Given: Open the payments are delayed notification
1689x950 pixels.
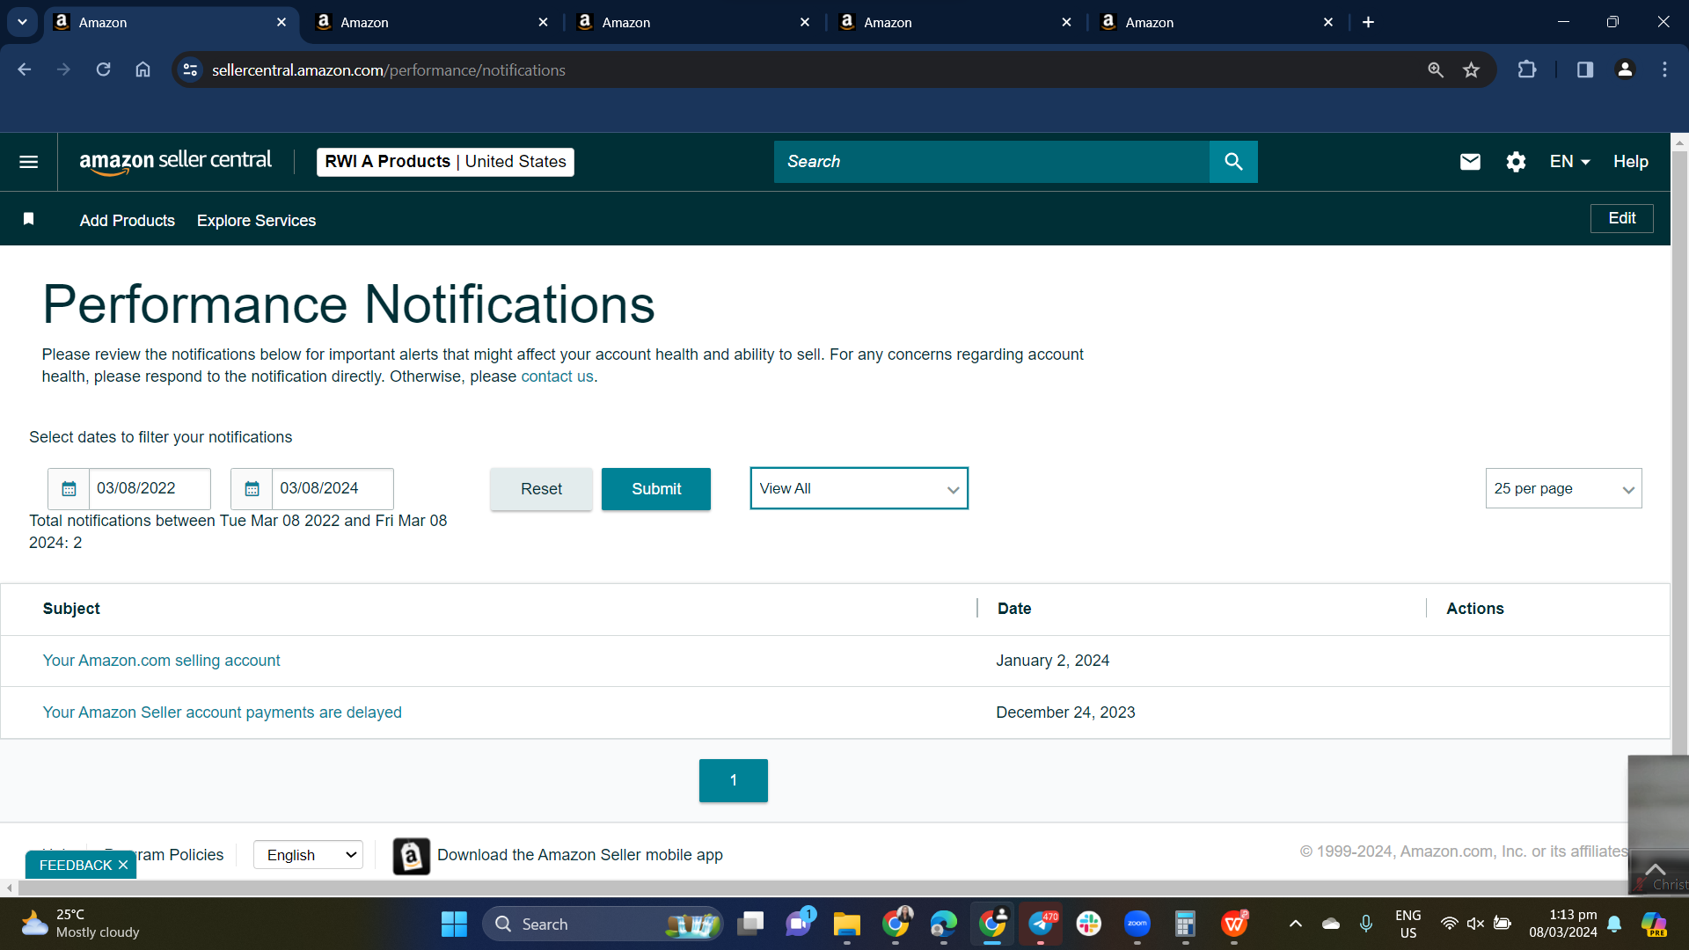Looking at the screenshot, I should point(222,712).
